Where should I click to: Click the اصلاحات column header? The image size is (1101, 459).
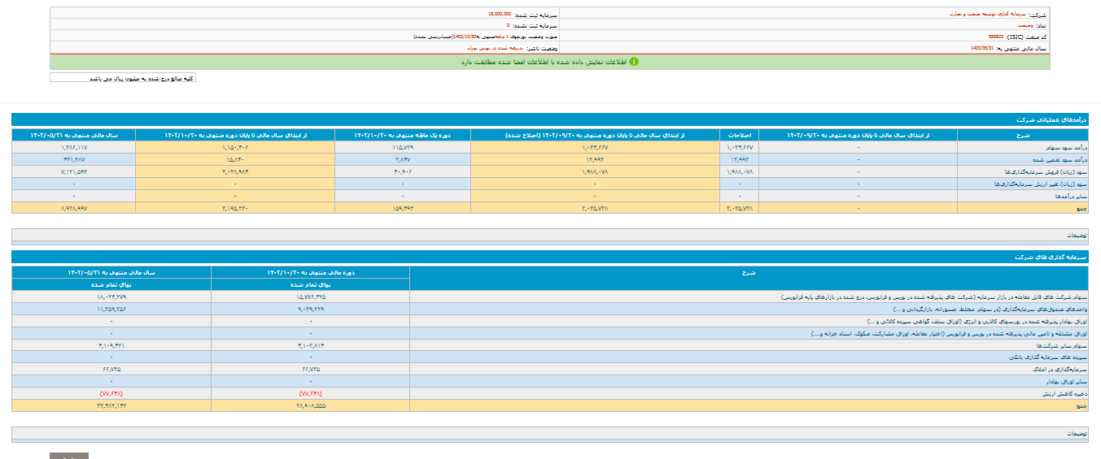(739, 135)
